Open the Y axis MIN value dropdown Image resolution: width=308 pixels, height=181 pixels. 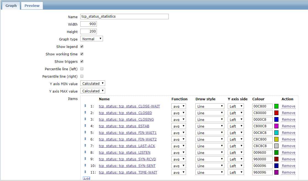click(93, 83)
